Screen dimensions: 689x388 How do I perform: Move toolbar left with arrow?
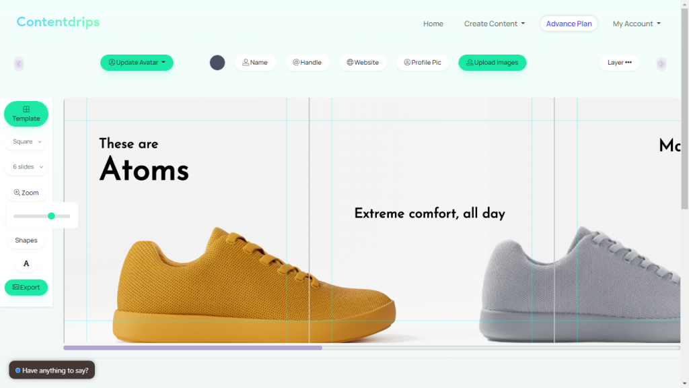(18, 64)
